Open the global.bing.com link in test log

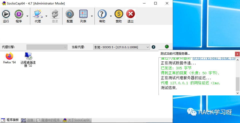click(214, 58)
